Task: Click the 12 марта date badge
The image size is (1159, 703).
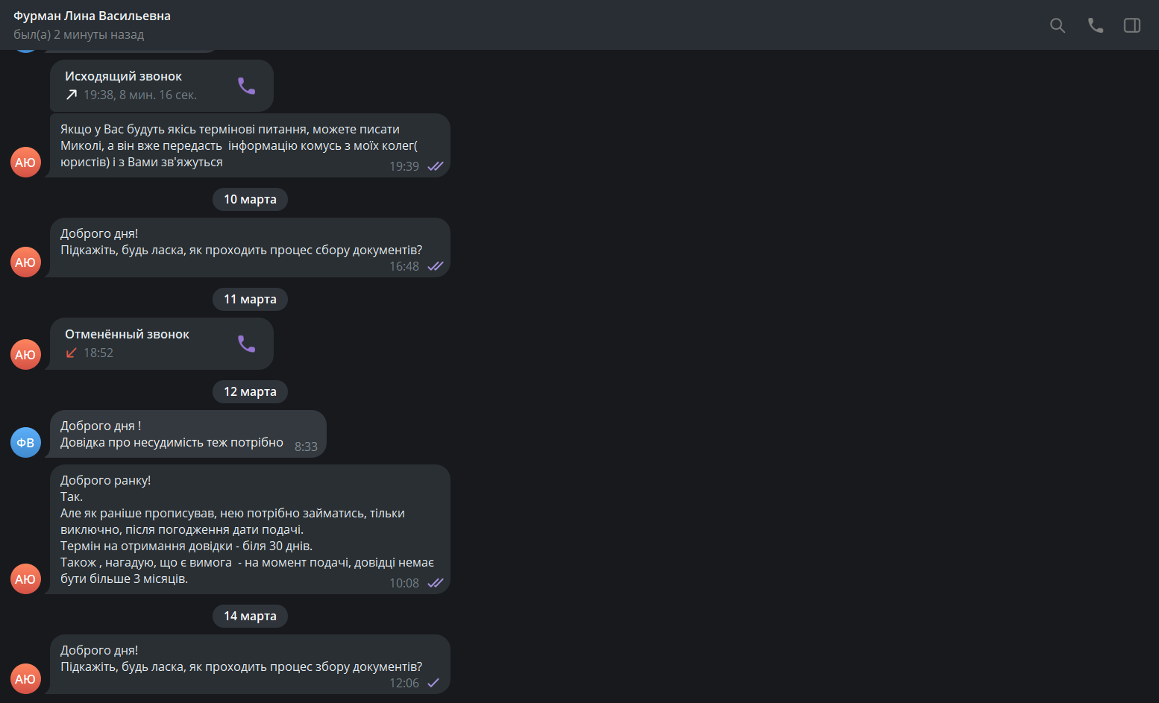Action: (x=250, y=391)
